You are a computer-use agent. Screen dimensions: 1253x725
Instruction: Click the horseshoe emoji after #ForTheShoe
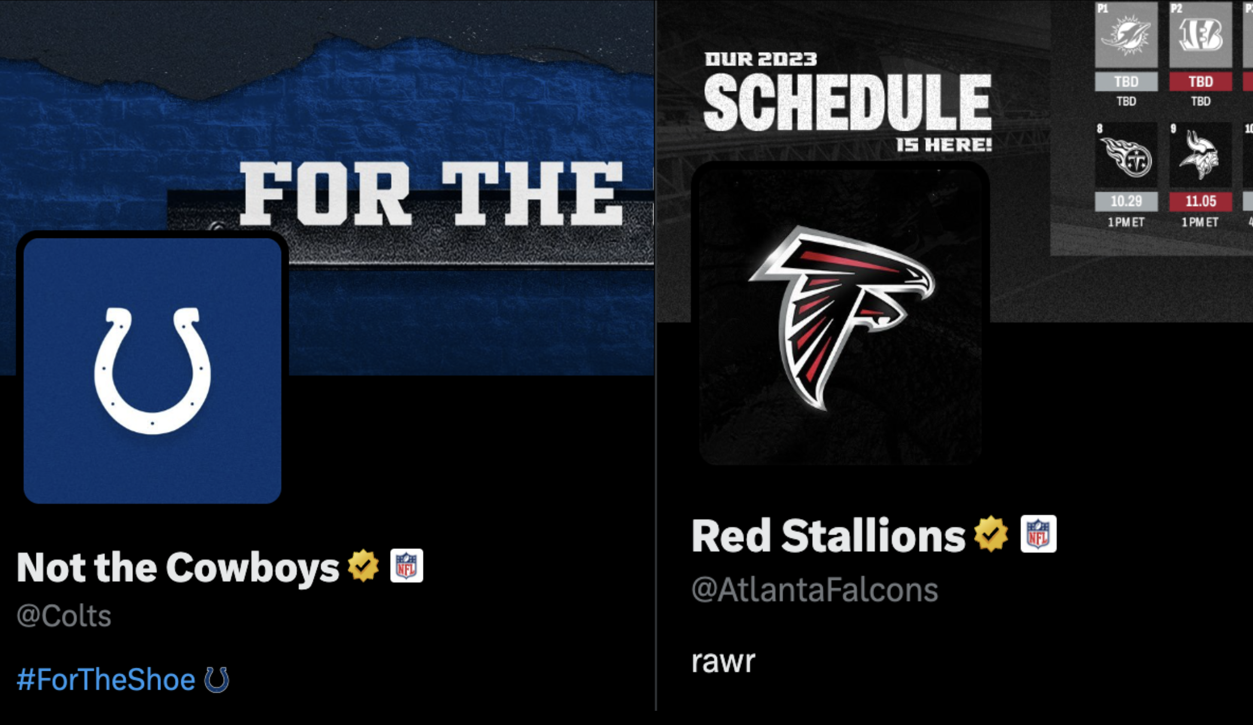[217, 680]
